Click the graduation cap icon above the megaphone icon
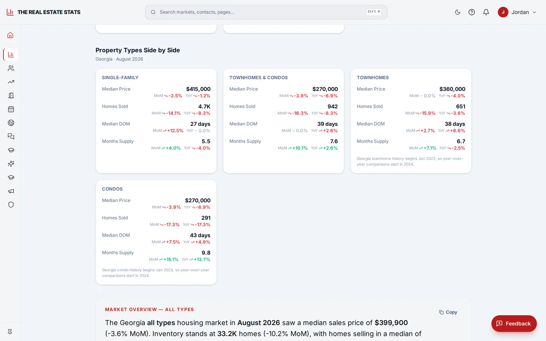This screenshot has height=341, width=546. (x=11, y=177)
